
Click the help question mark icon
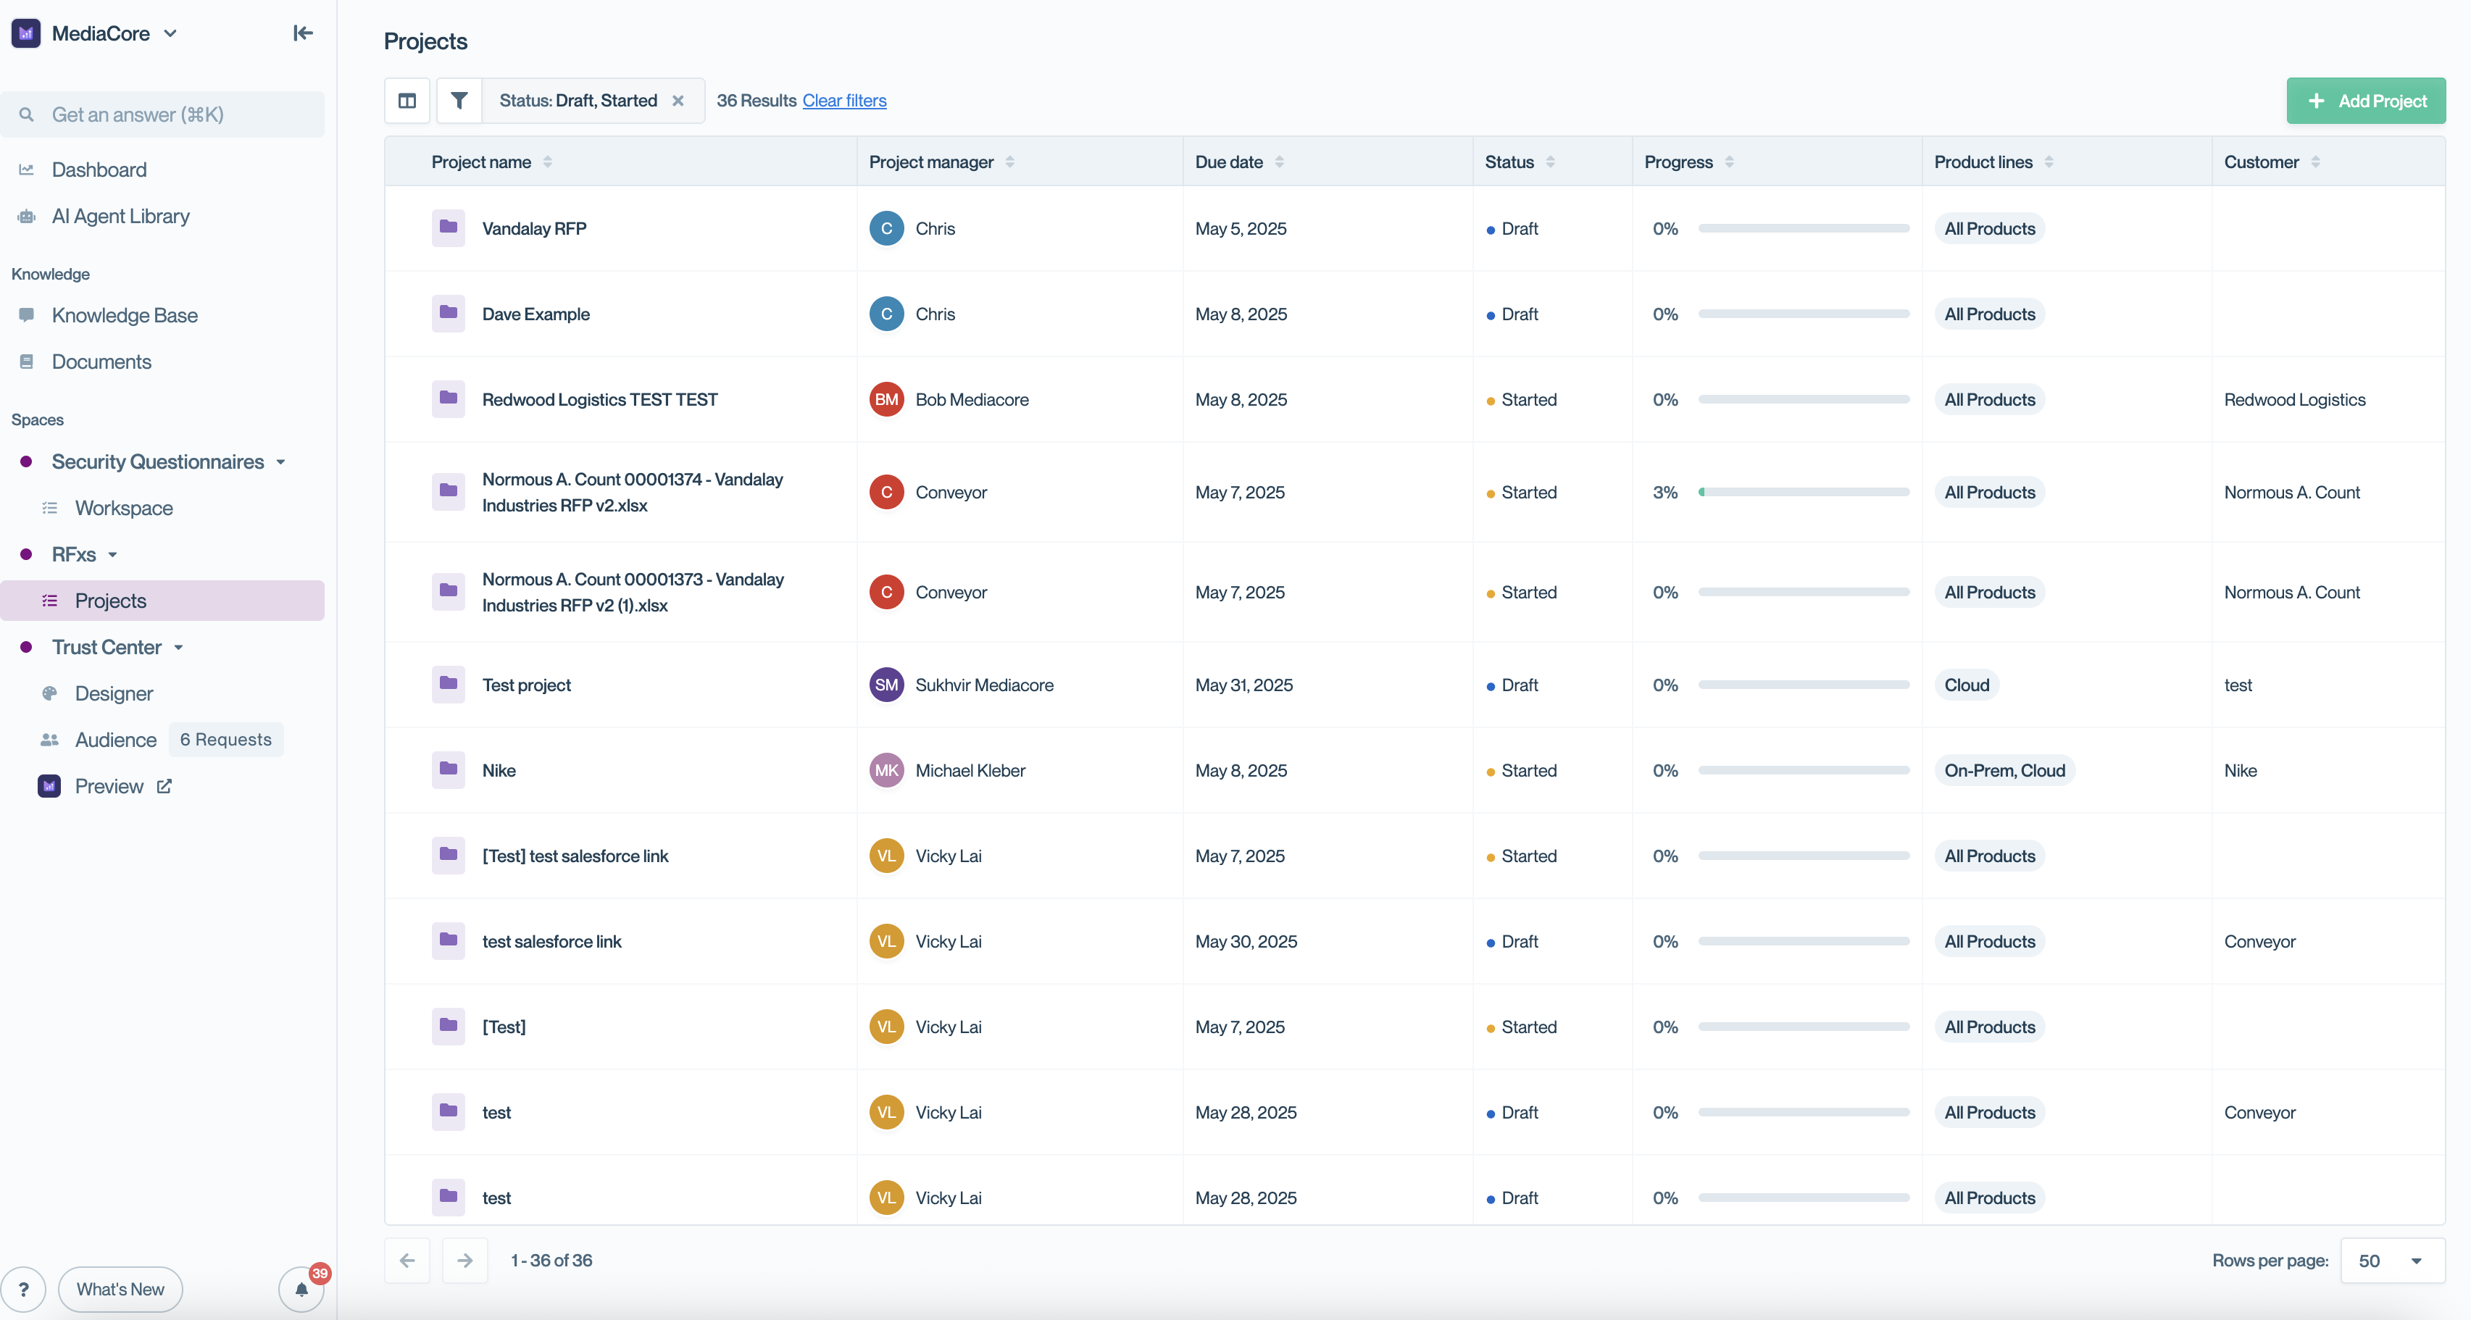pos(24,1290)
